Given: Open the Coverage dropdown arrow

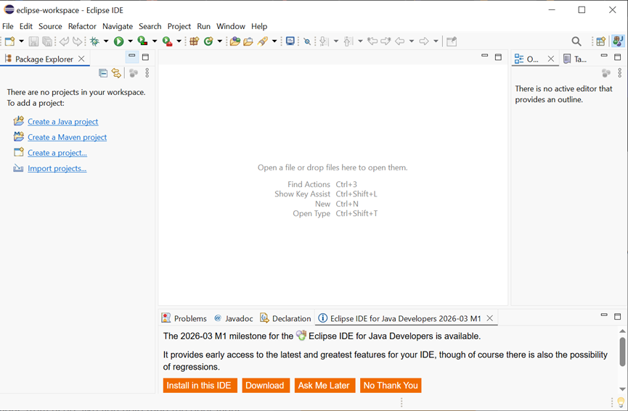Looking at the screenshot, I should coord(154,41).
